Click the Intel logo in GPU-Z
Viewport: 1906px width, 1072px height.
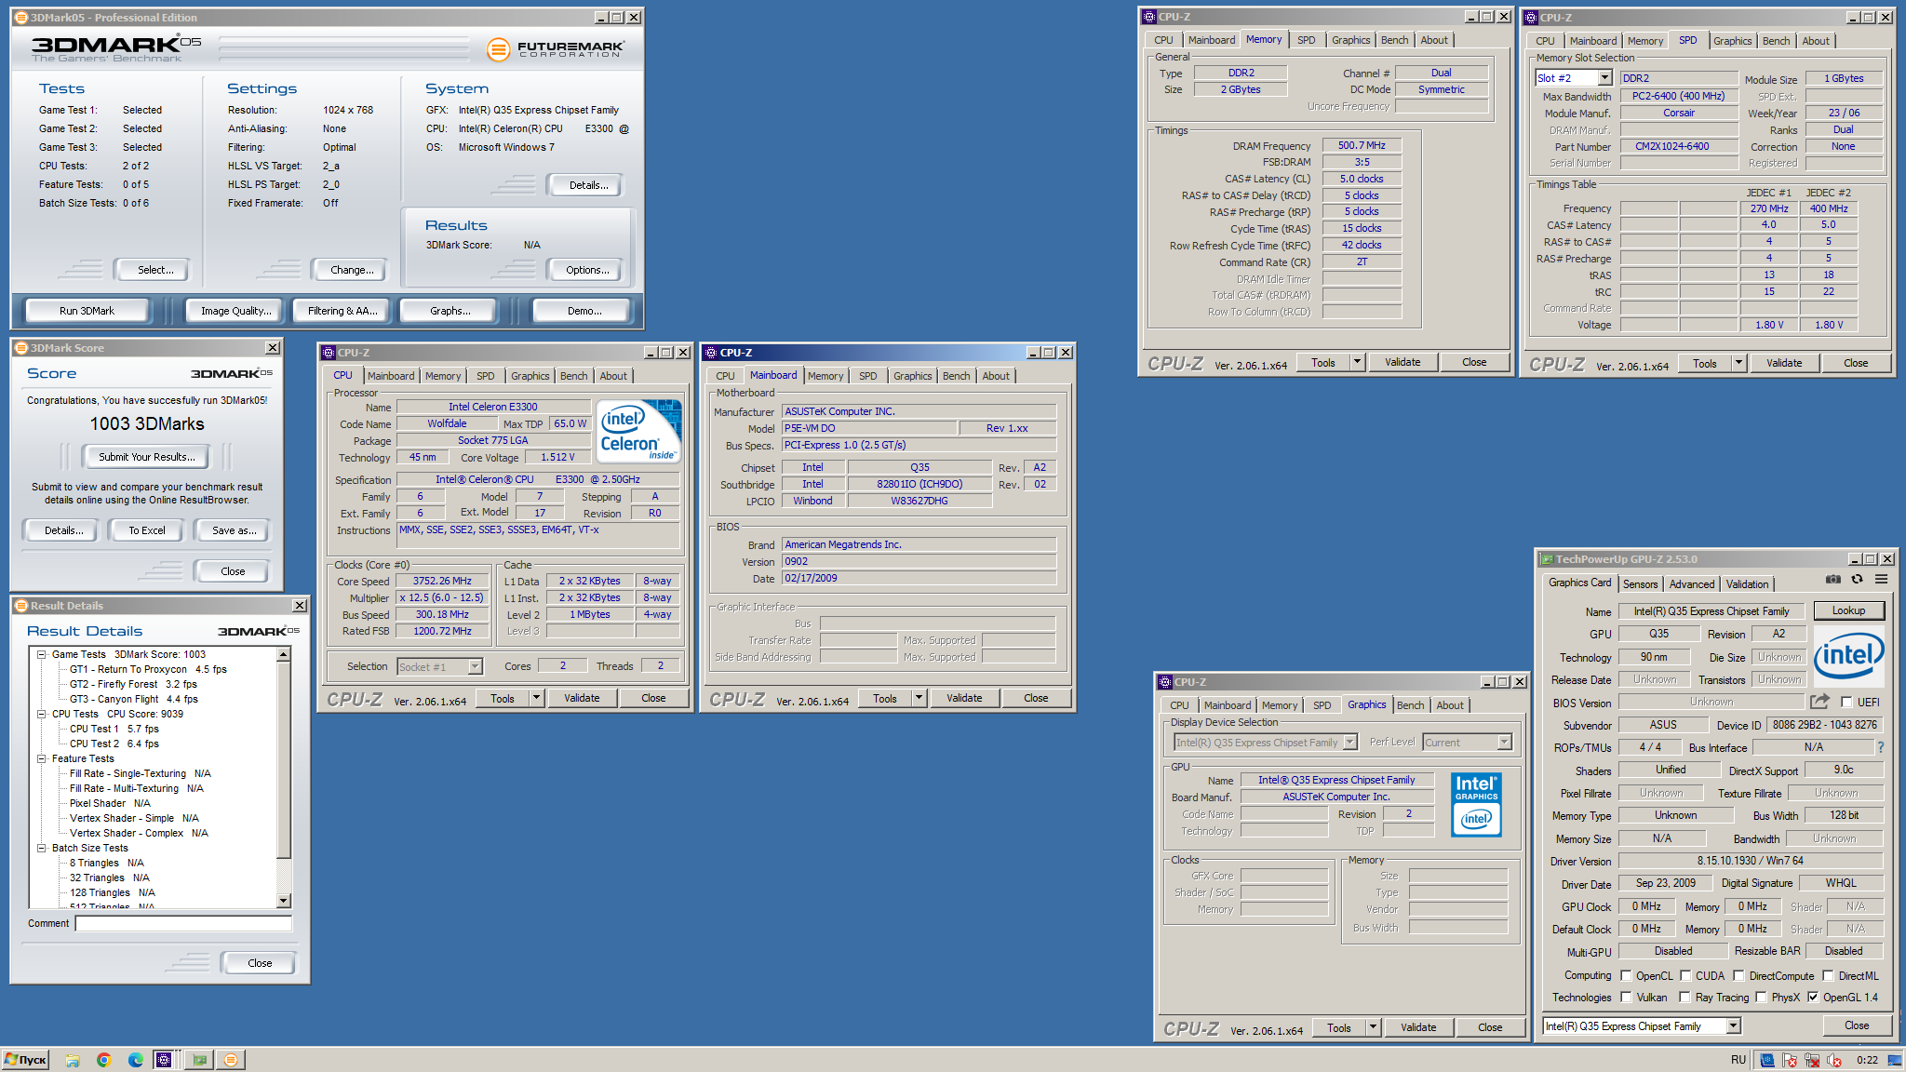1848,655
